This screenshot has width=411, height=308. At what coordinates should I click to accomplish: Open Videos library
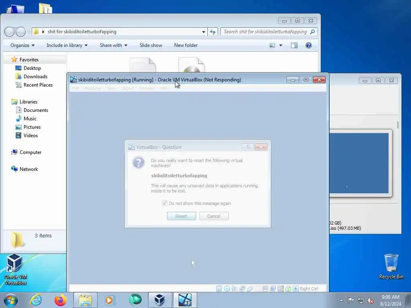31,136
